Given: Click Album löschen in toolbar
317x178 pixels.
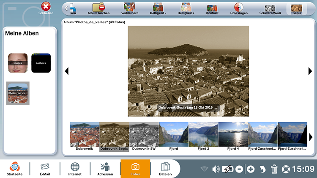Looking at the screenshot, I should tap(98, 9).
